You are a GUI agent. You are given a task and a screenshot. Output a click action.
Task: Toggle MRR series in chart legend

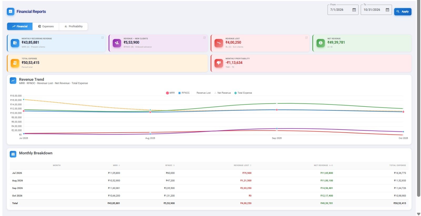(x=170, y=93)
